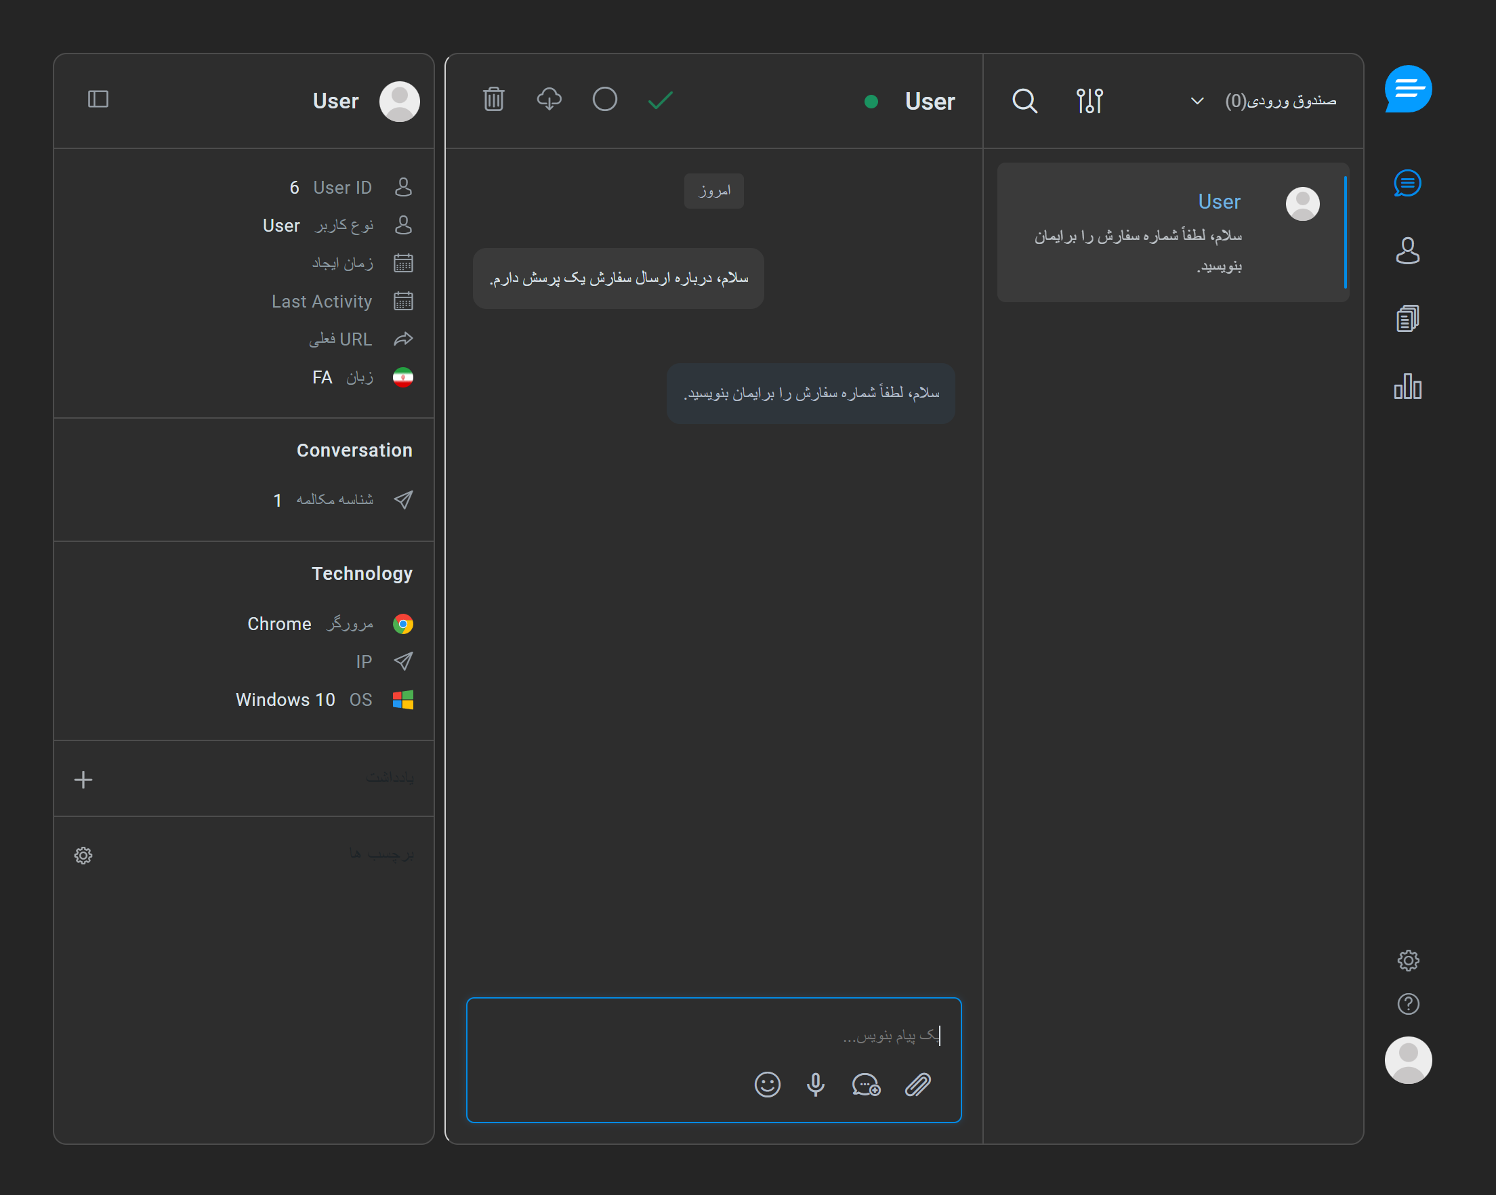Viewport: 1496px width, 1195px height.
Task: Open the emoji picker
Action: 767,1085
